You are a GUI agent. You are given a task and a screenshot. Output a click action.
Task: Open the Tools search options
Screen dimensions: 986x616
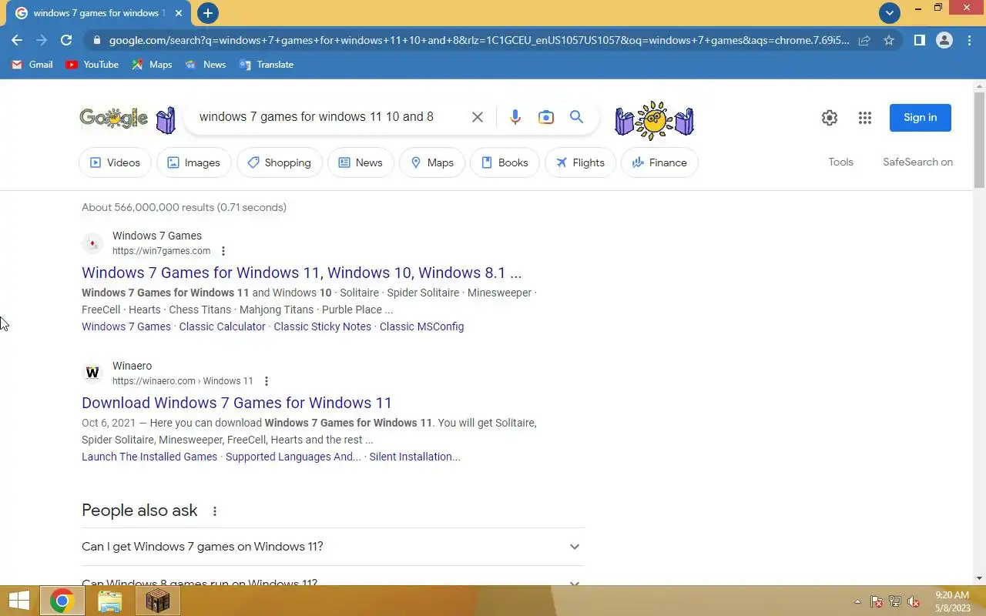point(840,162)
